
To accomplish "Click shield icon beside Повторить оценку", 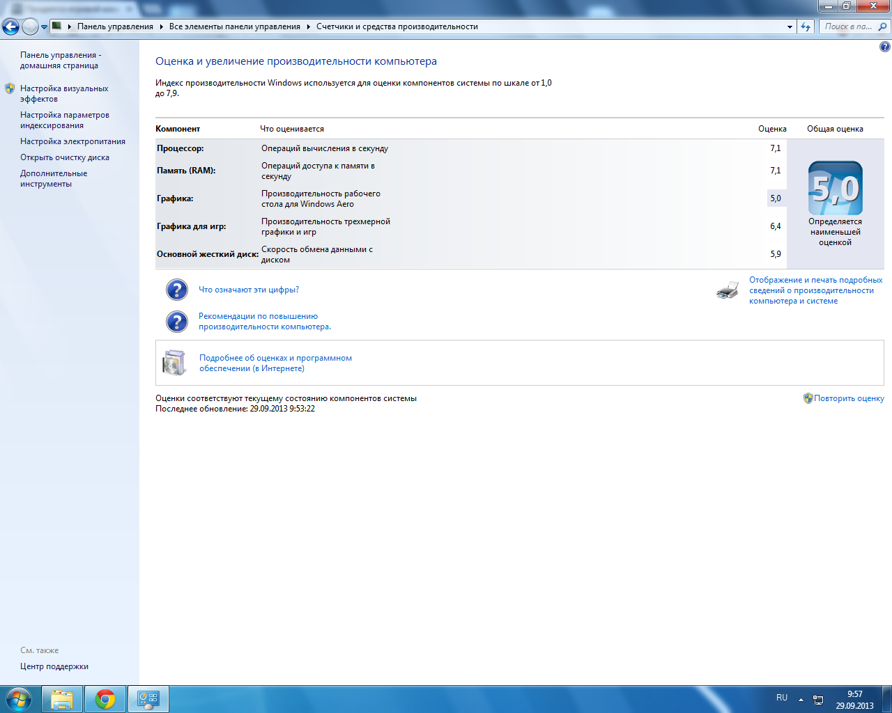I will coord(808,398).
